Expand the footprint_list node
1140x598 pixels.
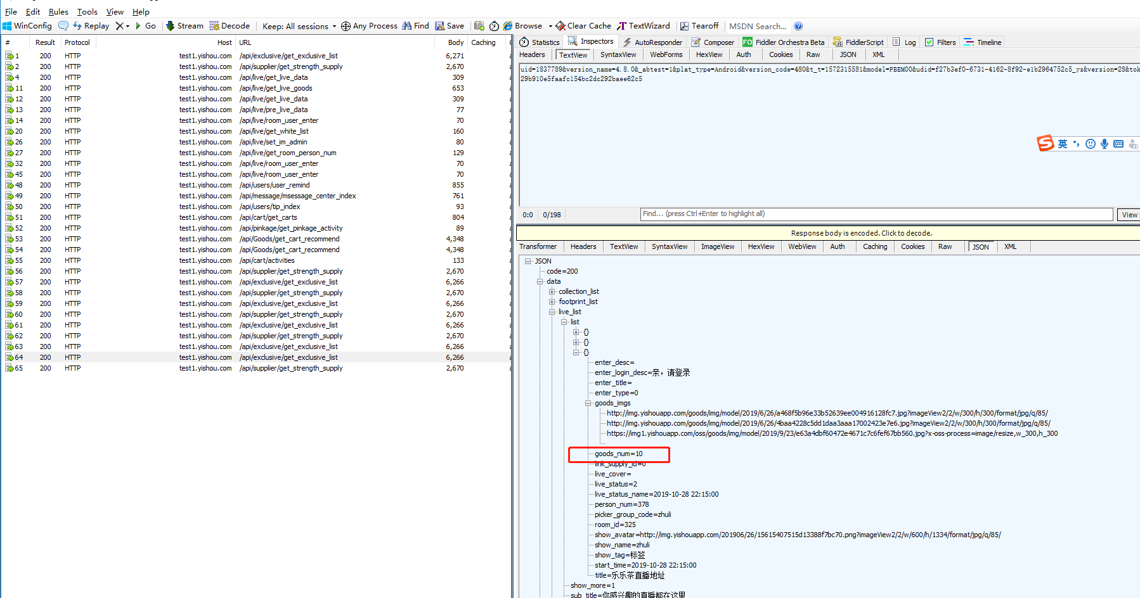click(552, 302)
